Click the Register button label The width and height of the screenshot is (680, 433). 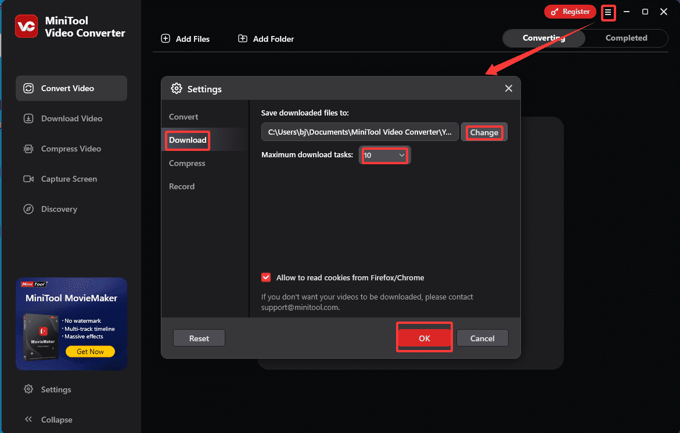click(576, 12)
